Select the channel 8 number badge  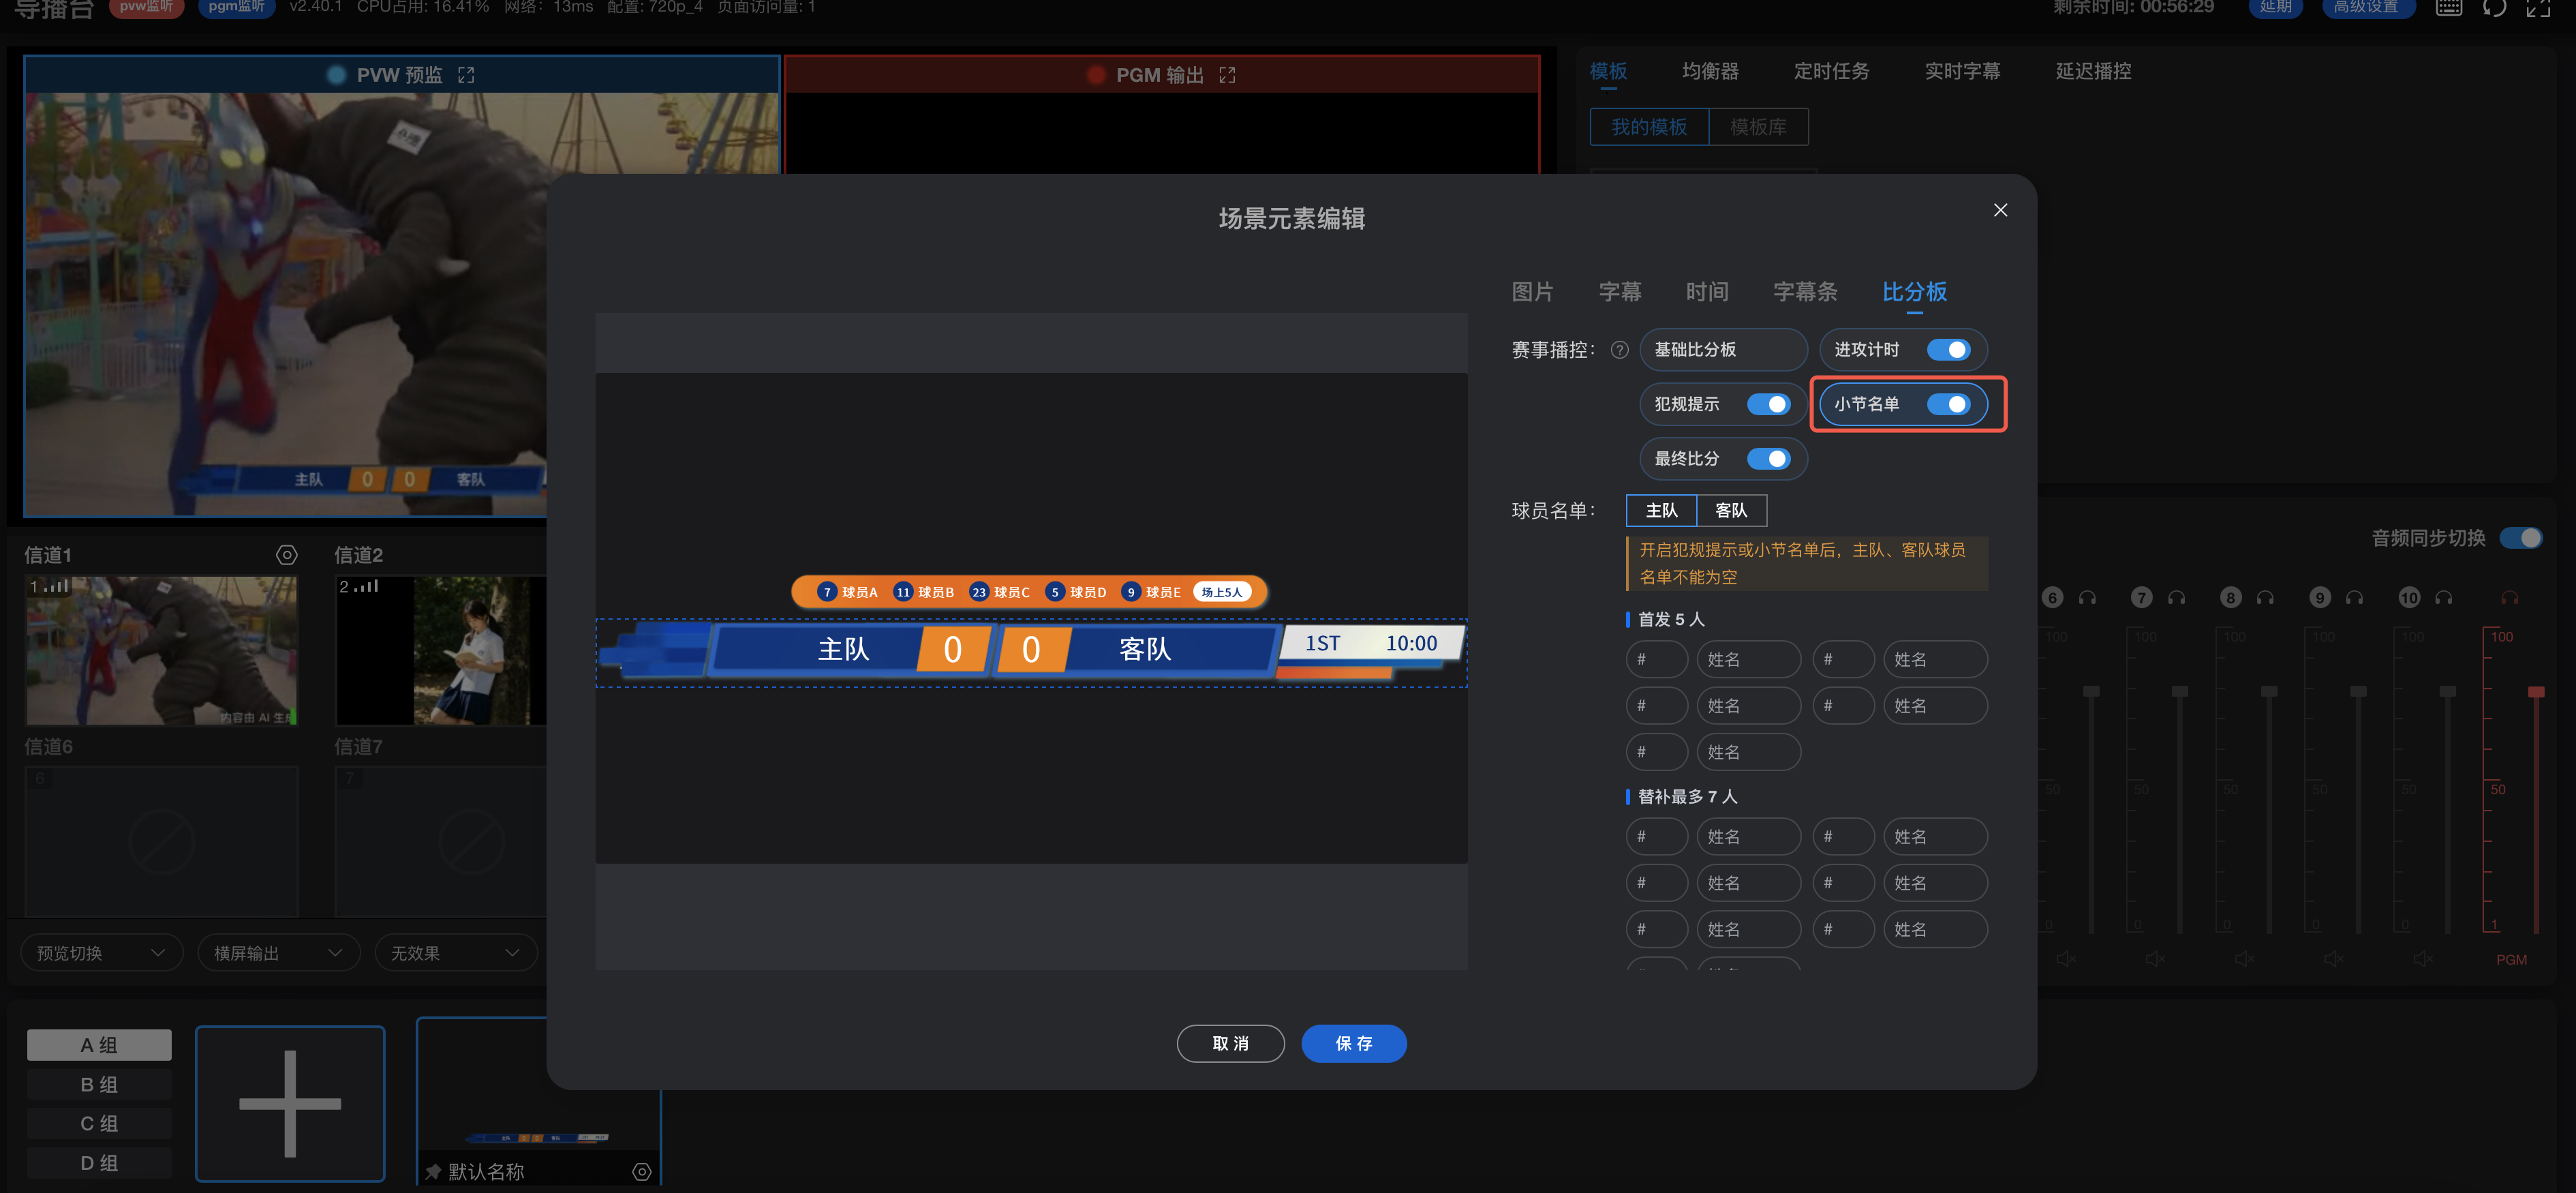(x=2230, y=598)
